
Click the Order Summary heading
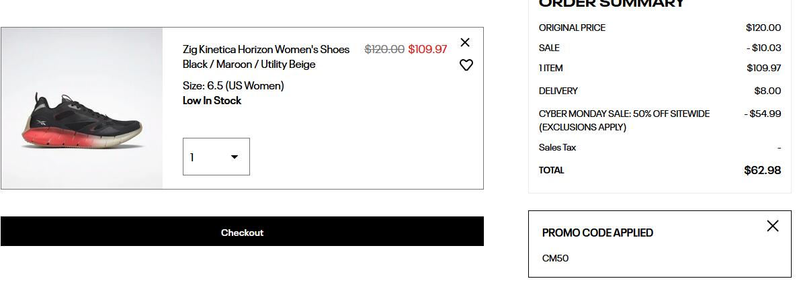click(x=612, y=3)
